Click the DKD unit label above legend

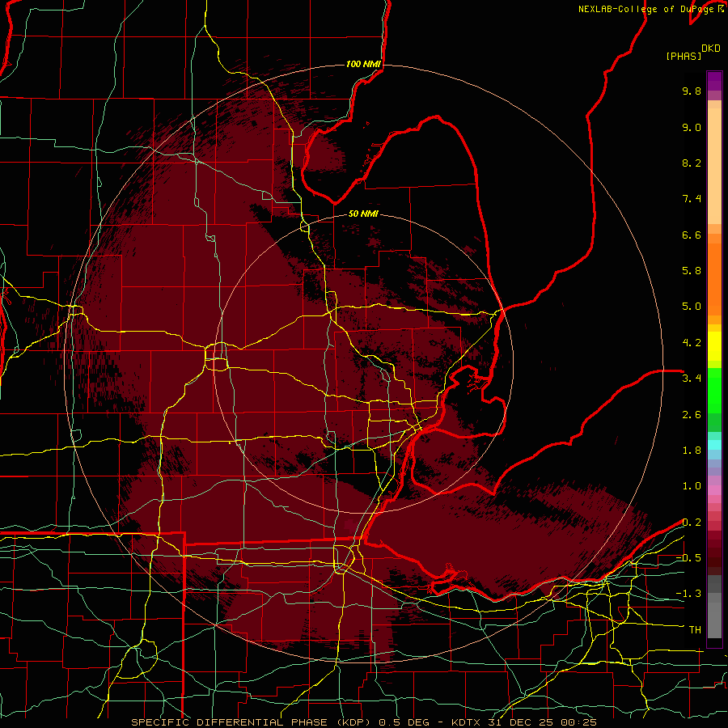pyautogui.click(x=711, y=49)
